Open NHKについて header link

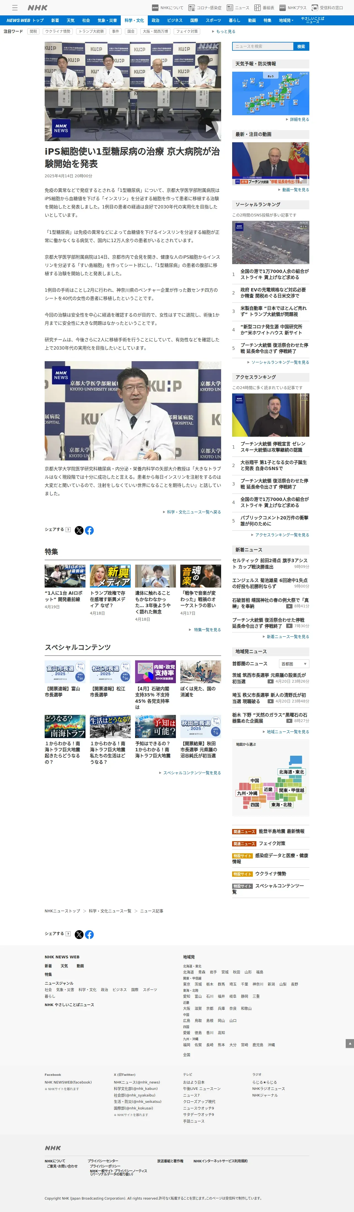point(168,7)
